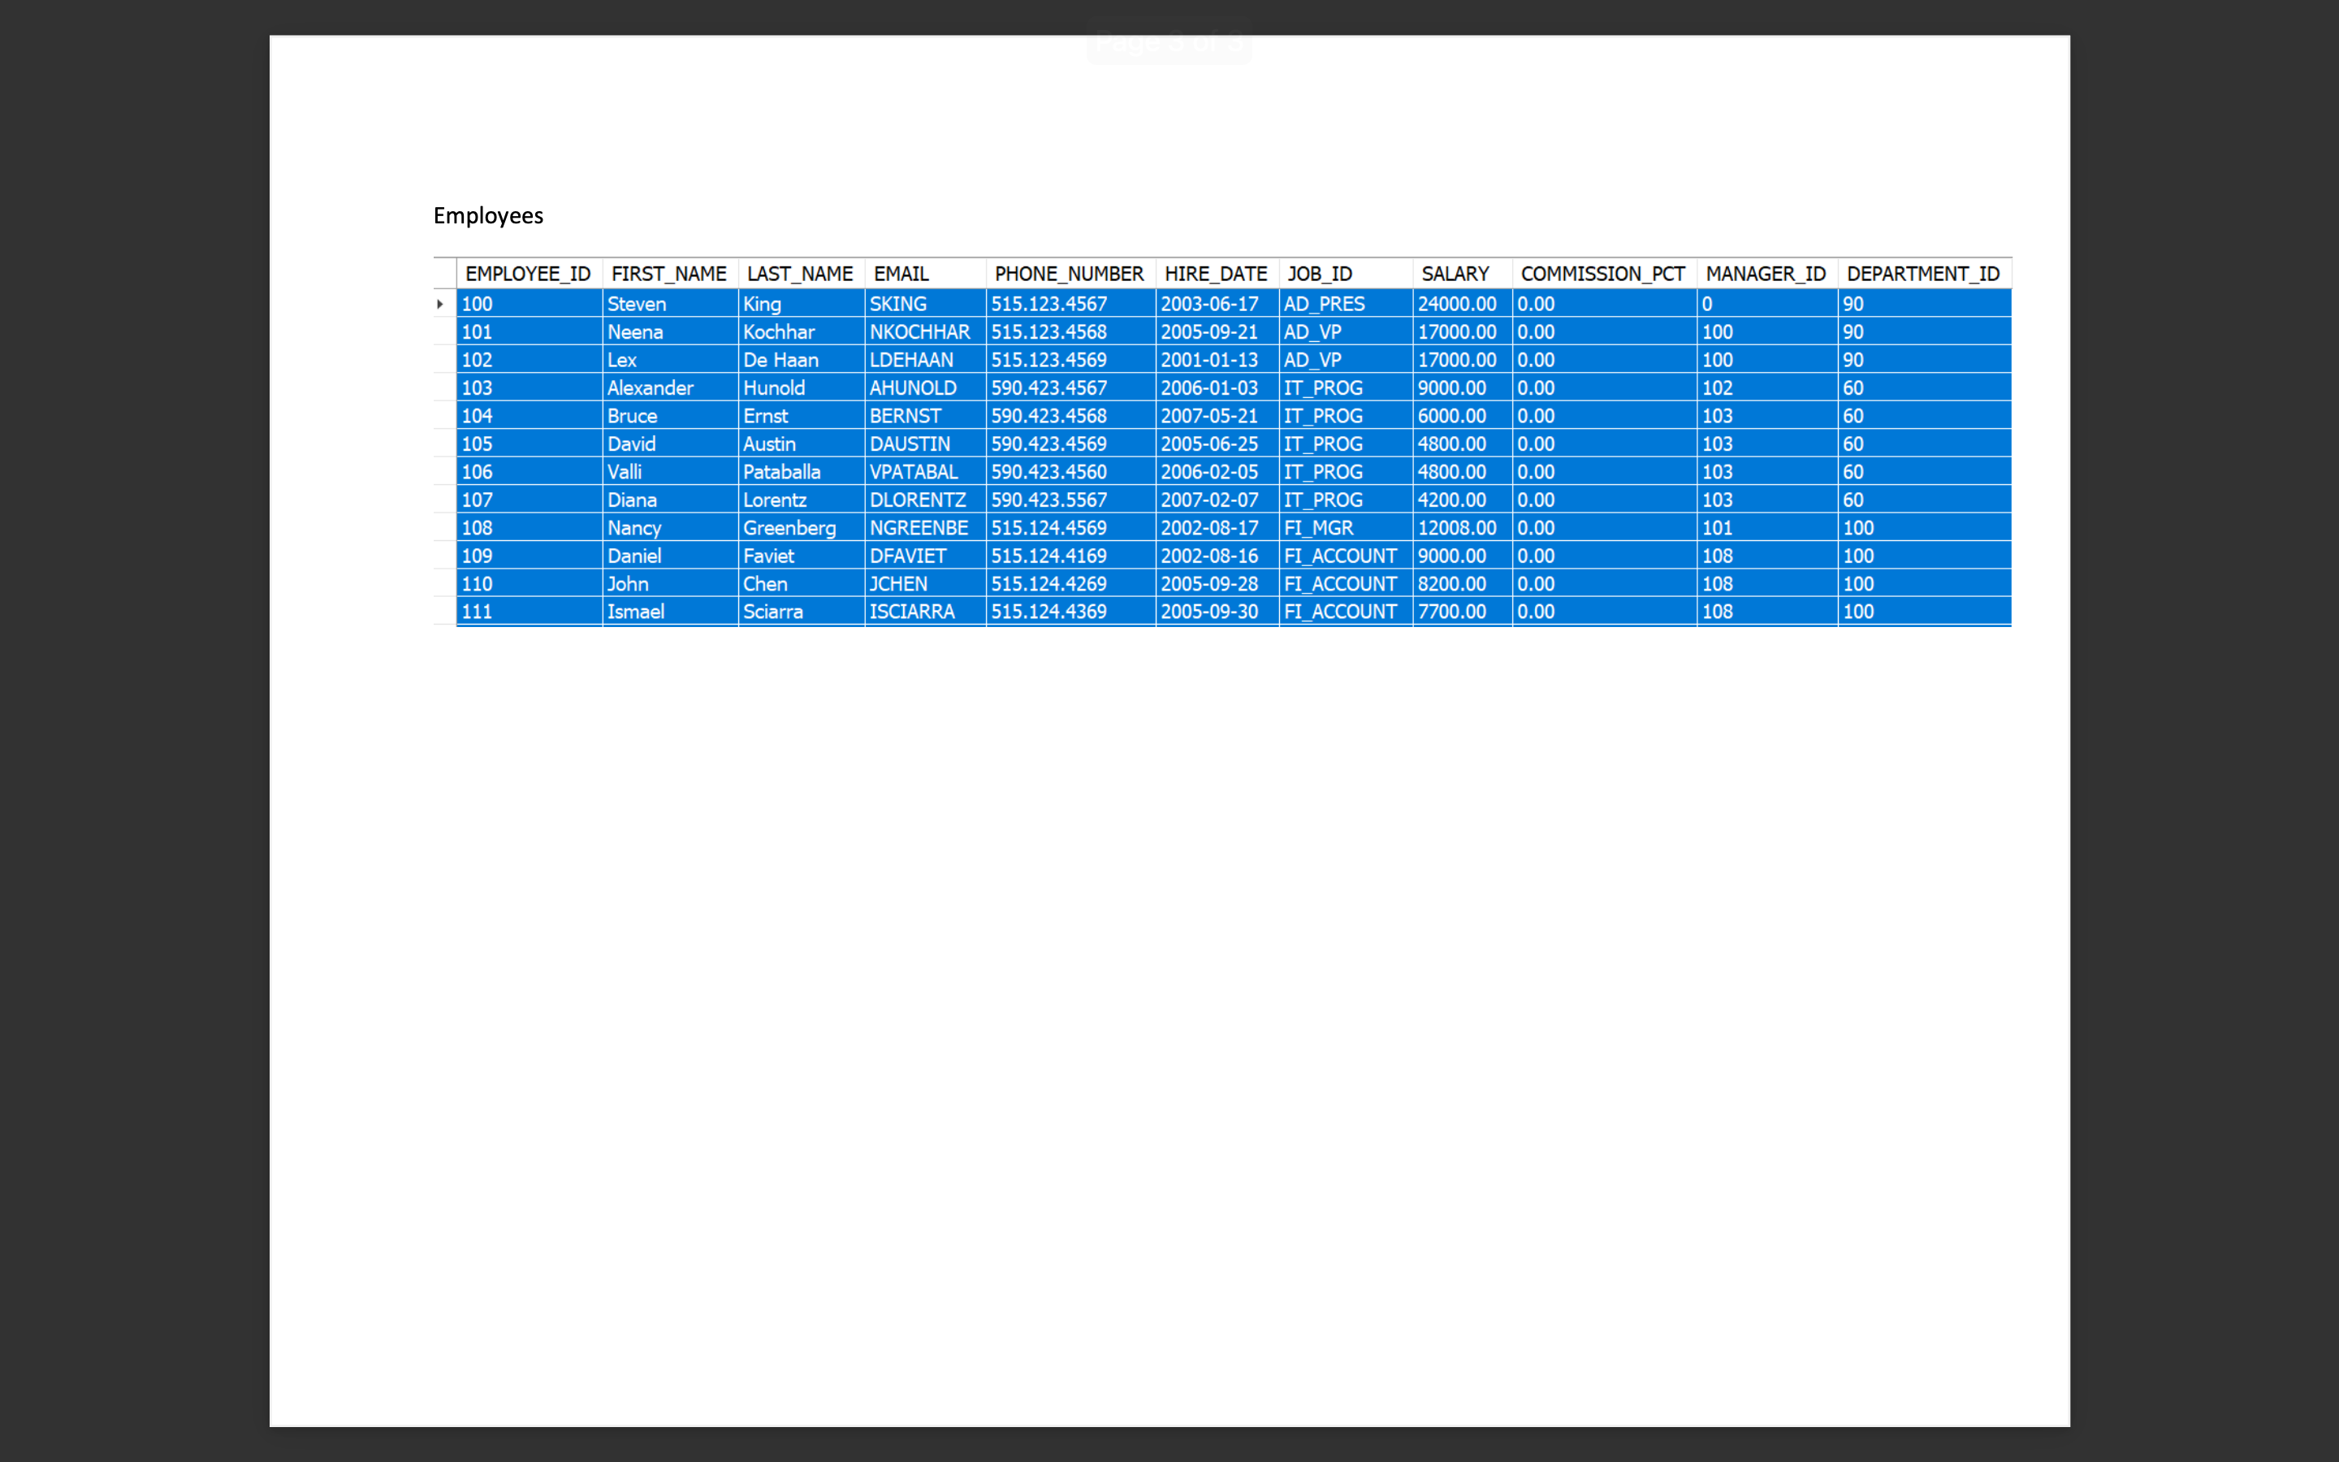Screen dimensions: 2339x1462
Task: Sort by the PHONE_NUMBER column header
Action: 1068,274
